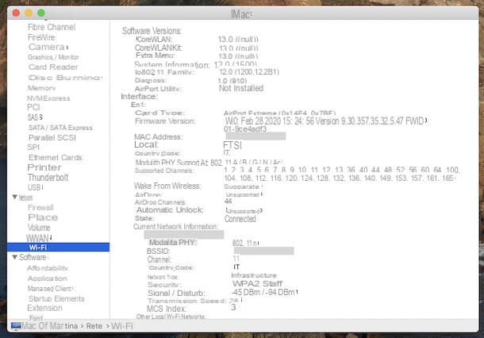Click Mac Of Martina in path bar

click(50, 326)
